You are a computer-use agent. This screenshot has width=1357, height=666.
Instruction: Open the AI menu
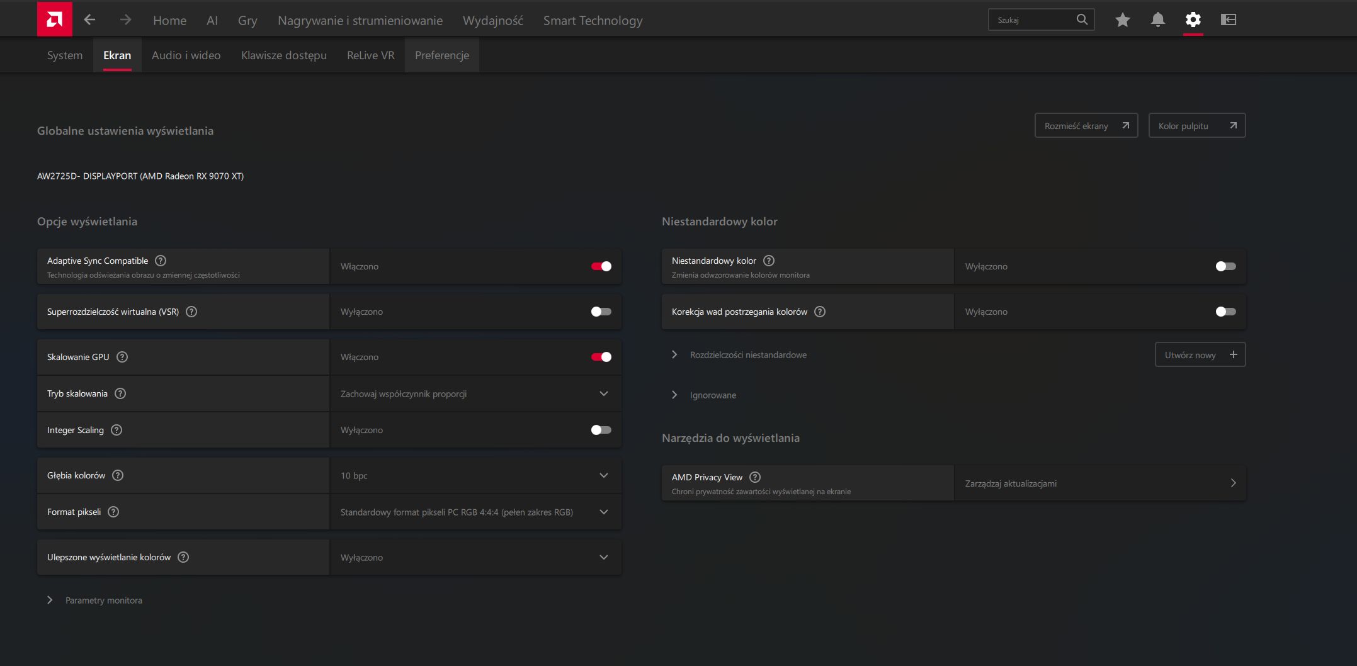(212, 20)
